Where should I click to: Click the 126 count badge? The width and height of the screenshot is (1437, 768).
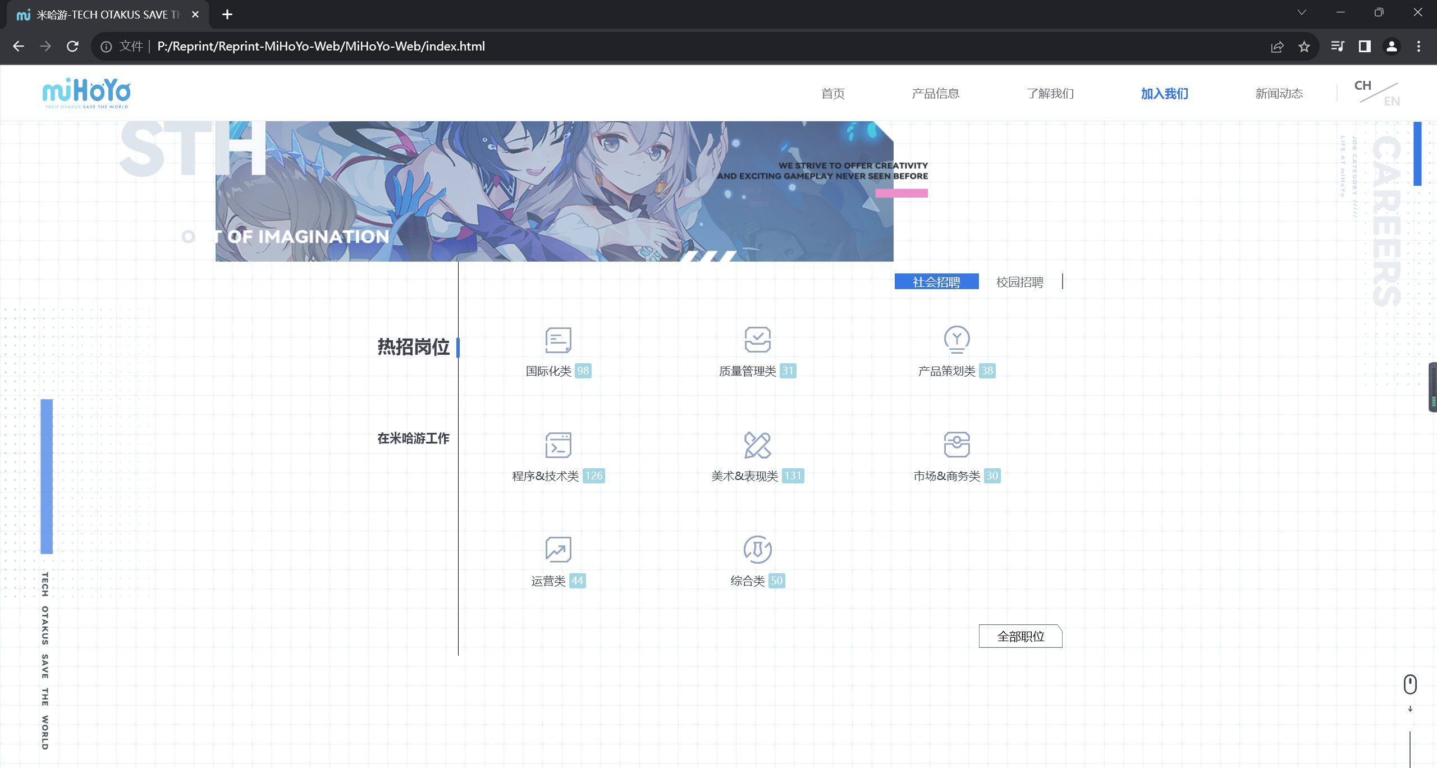click(594, 476)
